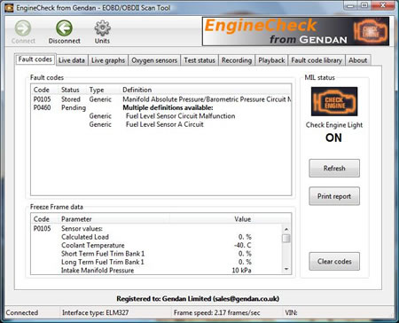Maximize the EngineCheck window

point(364,5)
